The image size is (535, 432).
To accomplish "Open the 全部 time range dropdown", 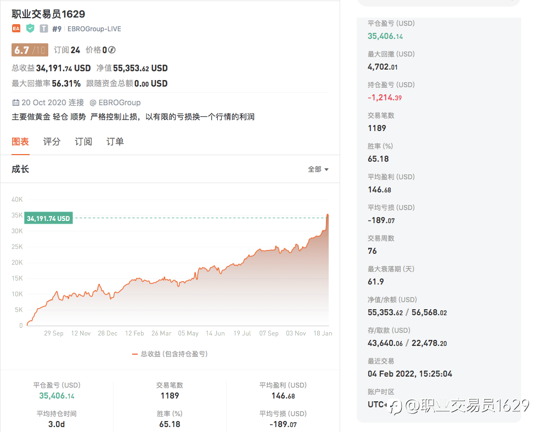I will [318, 169].
